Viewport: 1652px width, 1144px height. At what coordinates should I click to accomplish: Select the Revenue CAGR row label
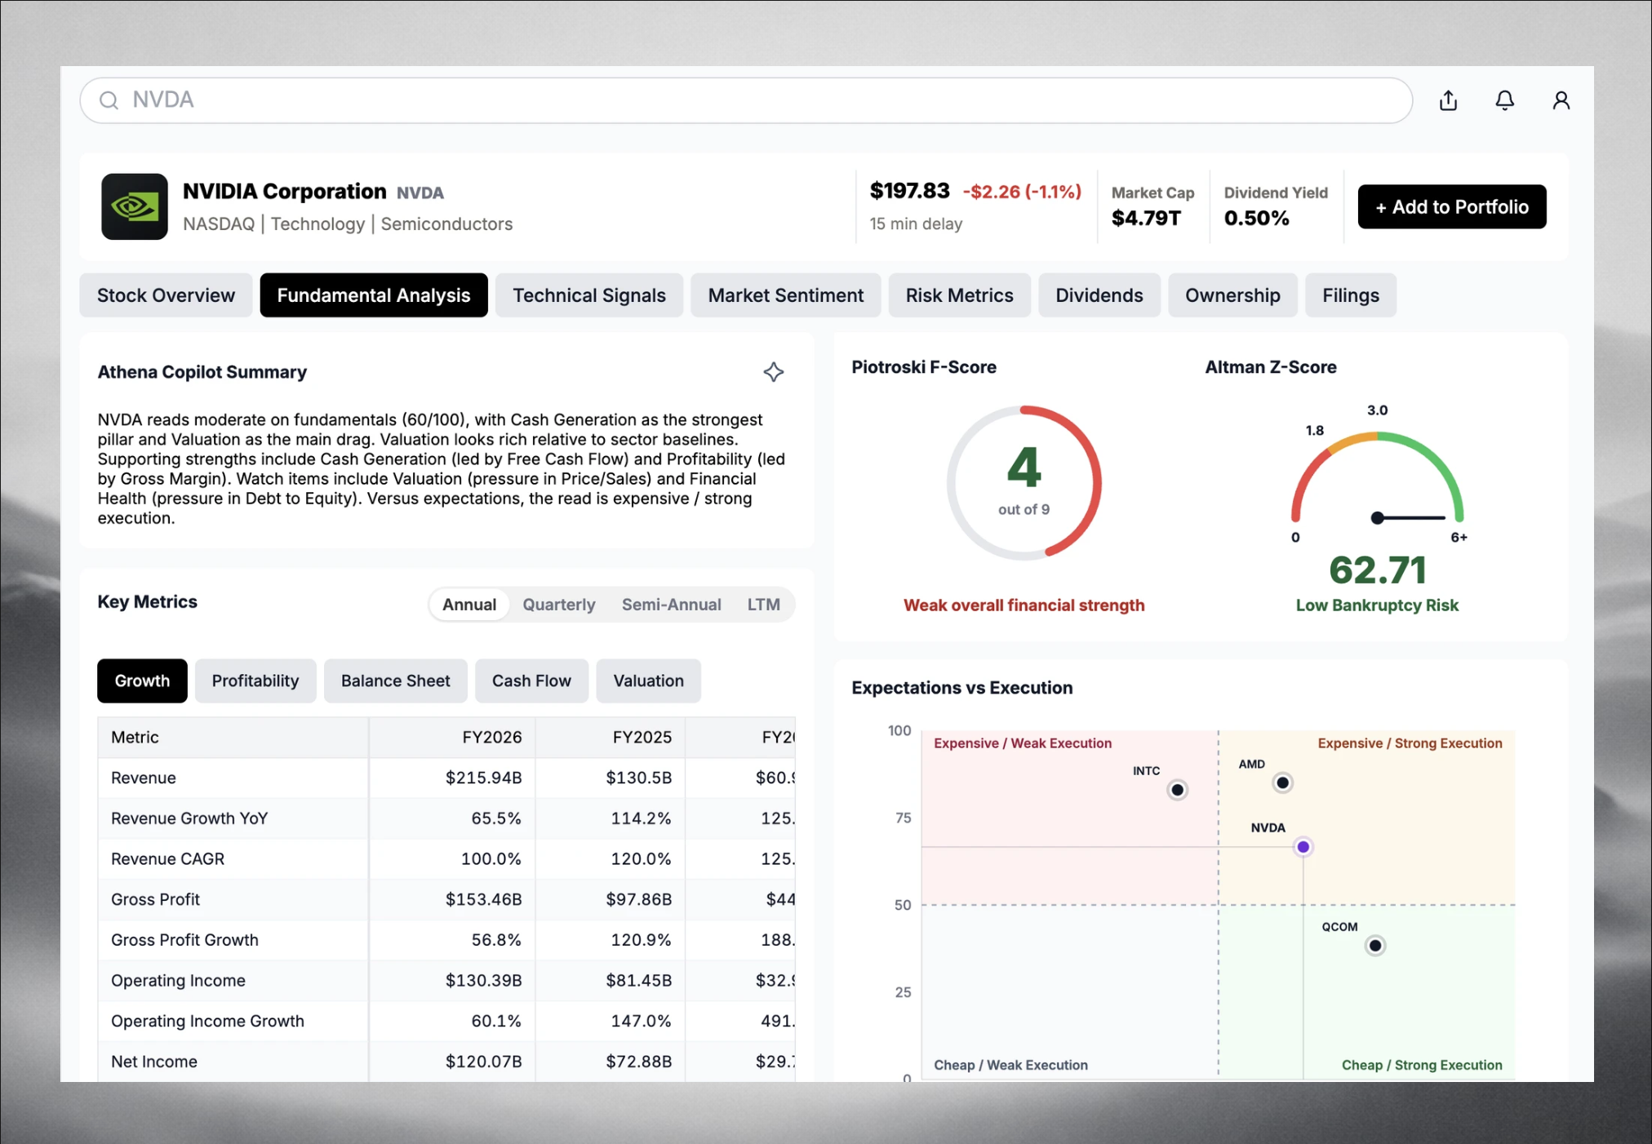coord(167,859)
